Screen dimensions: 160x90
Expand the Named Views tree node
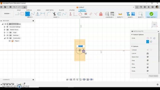pos(4,30)
